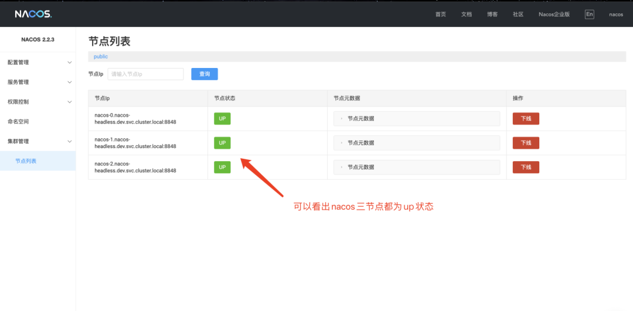The image size is (633, 311).
Task: Click the NACOS 2.2.3 version label
Action: tap(38, 39)
